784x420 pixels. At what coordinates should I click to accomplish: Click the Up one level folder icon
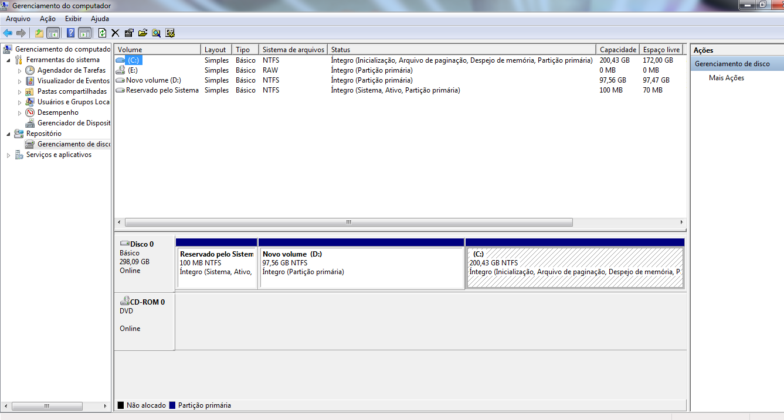(39, 33)
